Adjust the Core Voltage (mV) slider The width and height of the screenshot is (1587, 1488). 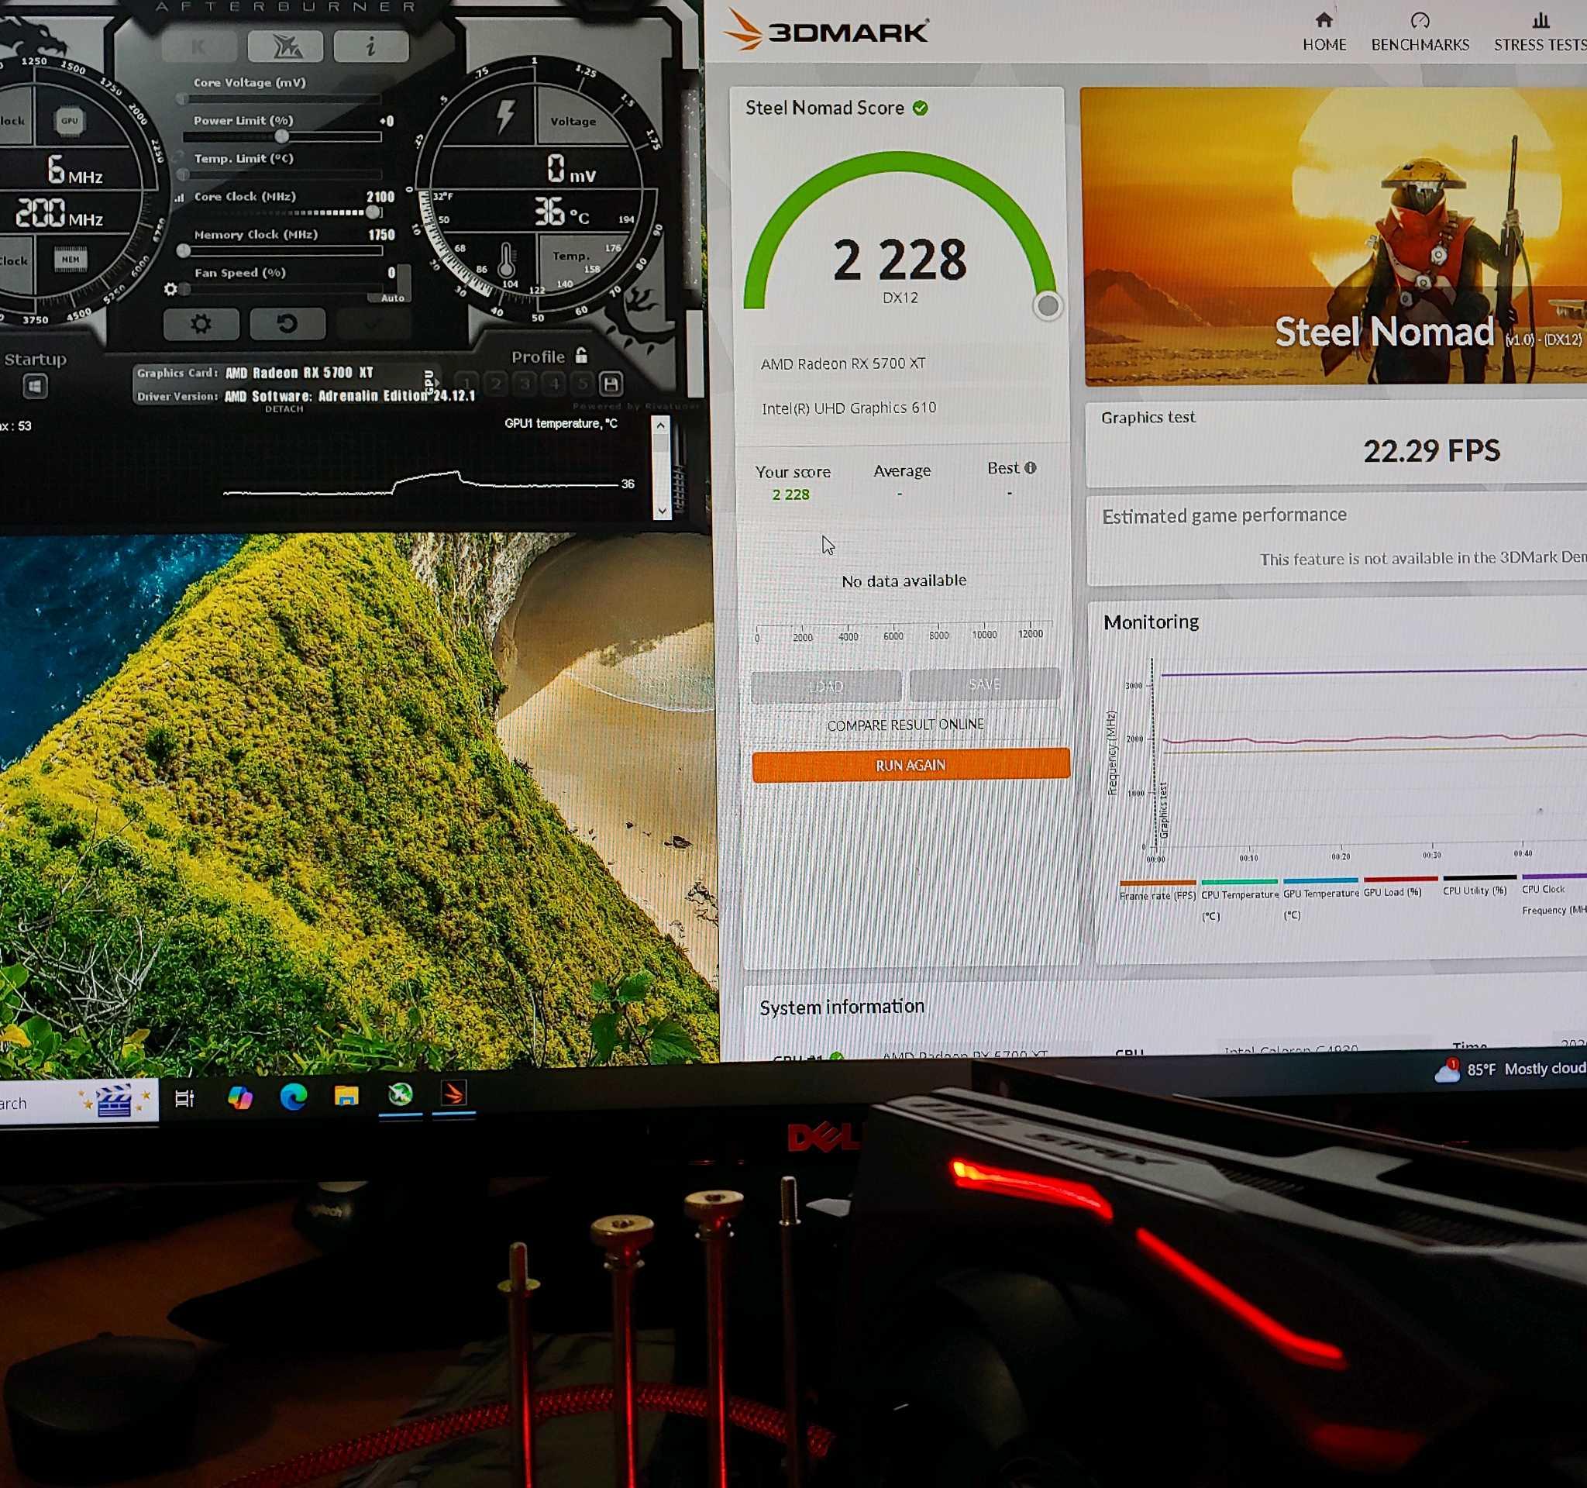click(280, 99)
